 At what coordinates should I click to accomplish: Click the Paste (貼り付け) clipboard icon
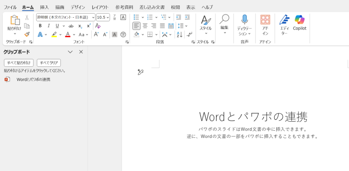pos(15,20)
